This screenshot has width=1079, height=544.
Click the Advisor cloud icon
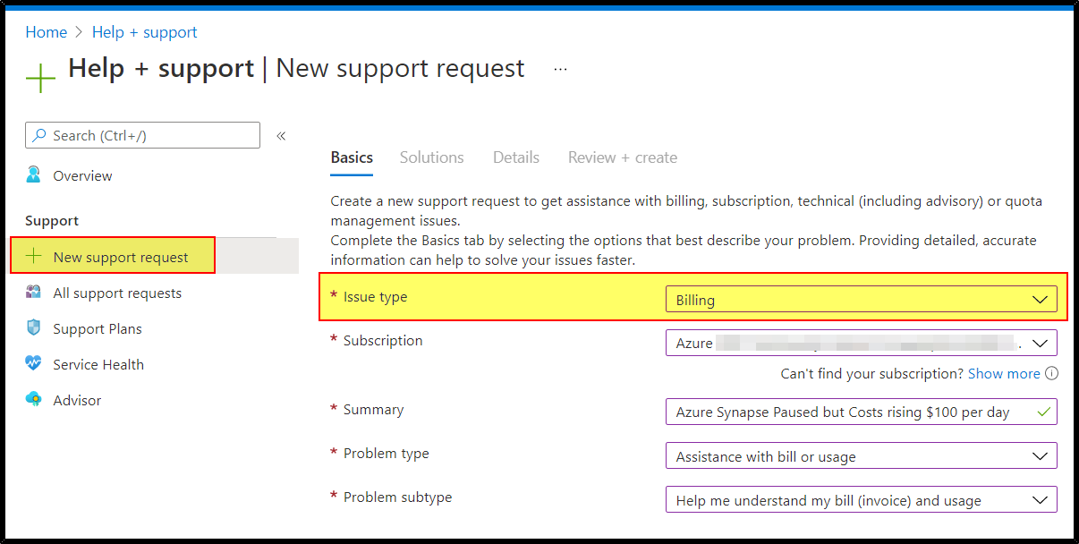[34, 399]
